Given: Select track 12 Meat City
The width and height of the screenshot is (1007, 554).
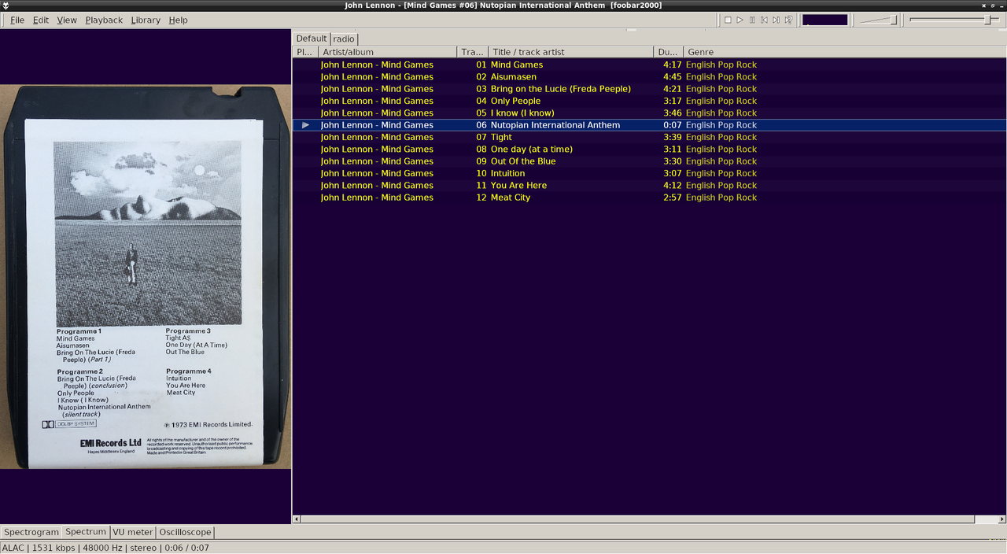Looking at the screenshot, I should 649,198.
